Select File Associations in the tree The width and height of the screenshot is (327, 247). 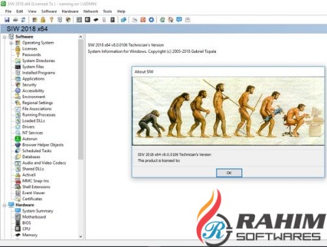pyautogui.click(x=37, y=108)
